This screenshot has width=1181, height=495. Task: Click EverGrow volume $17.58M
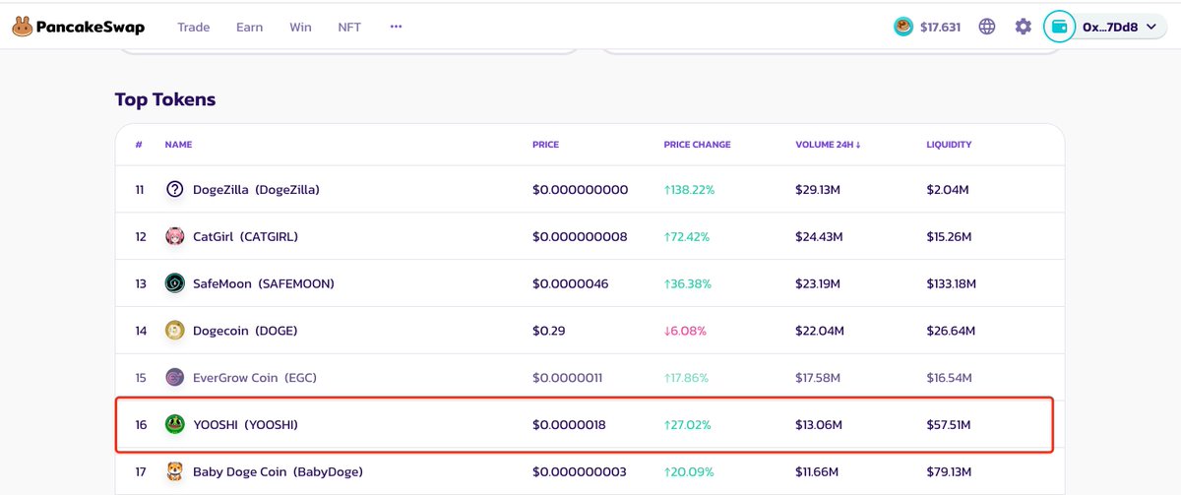tap(818, 378)
